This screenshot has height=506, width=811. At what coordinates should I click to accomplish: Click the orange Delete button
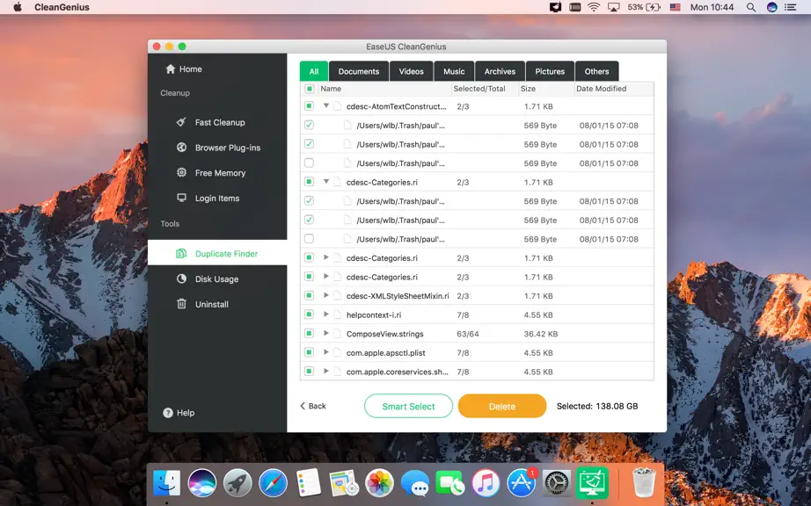coord(502,407)
